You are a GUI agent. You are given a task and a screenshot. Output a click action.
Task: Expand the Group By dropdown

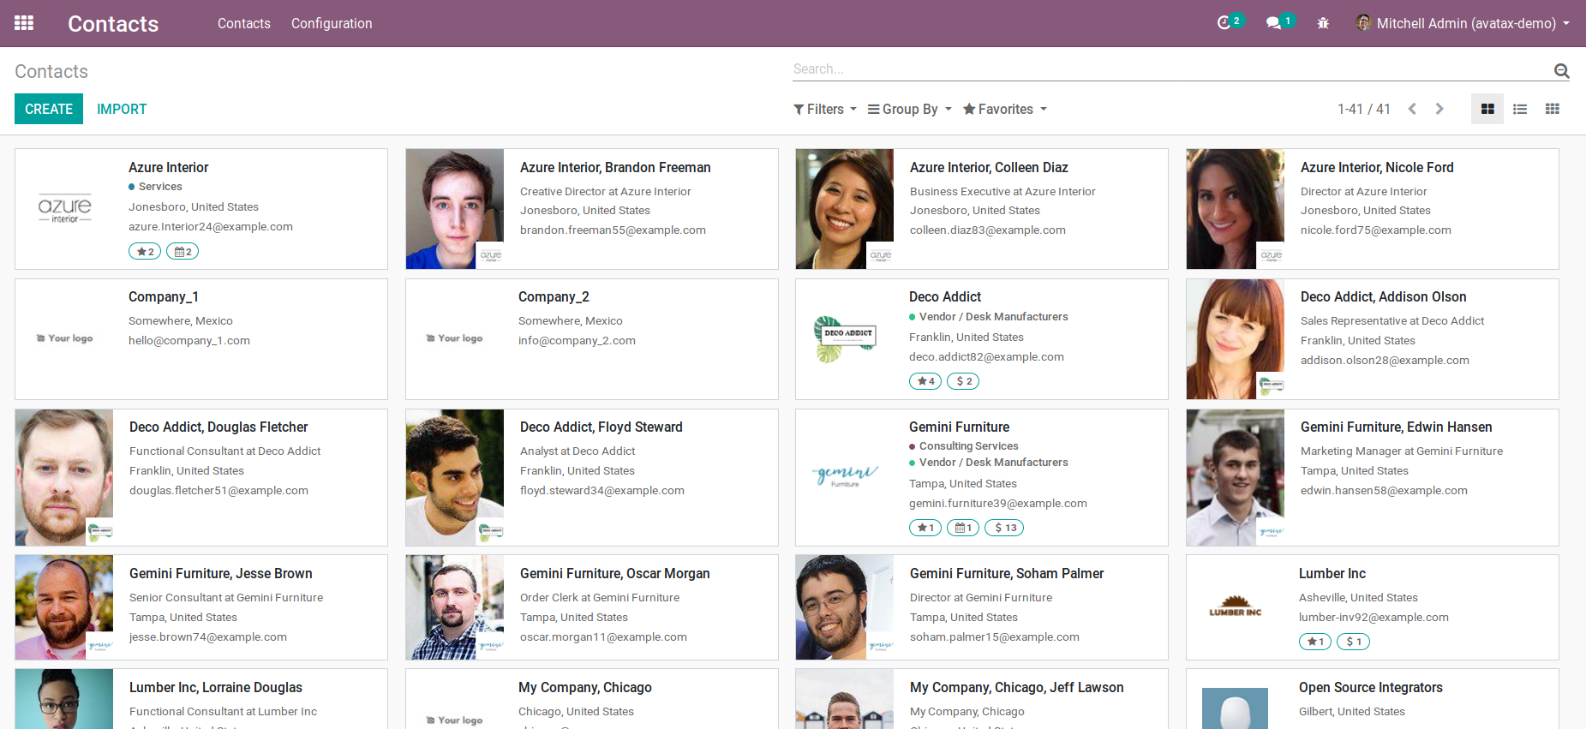909,109
